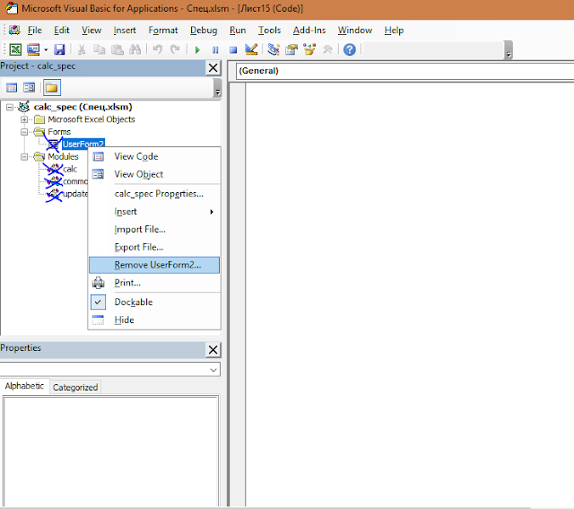This screenshot has width=574, height=509.
Task: Choose Hide from context menu
Action: coord(154,320)
